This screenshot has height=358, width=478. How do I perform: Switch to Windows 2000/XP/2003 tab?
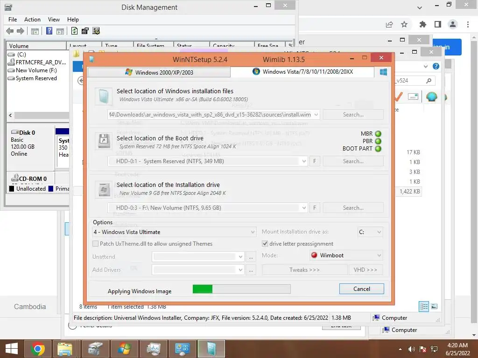[x=159, y=72]
